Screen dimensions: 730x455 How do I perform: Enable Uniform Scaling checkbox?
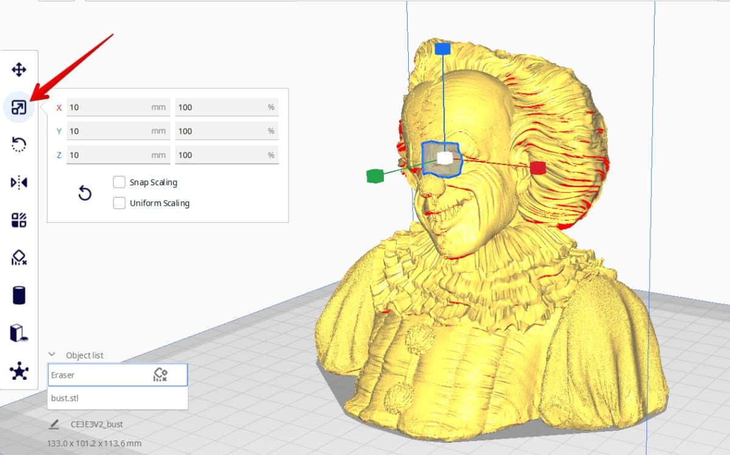(x=119, y=203)
